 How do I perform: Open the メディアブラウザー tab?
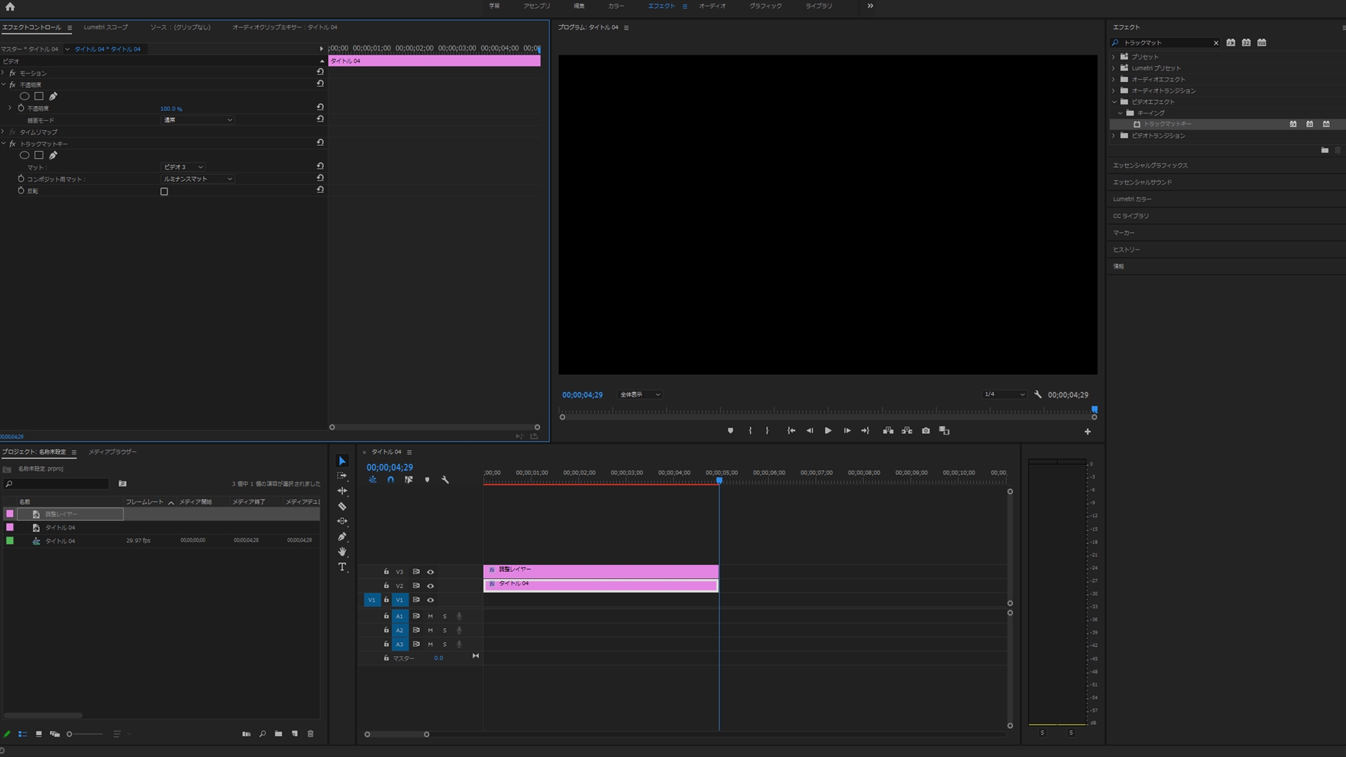[x=112, y=452]
